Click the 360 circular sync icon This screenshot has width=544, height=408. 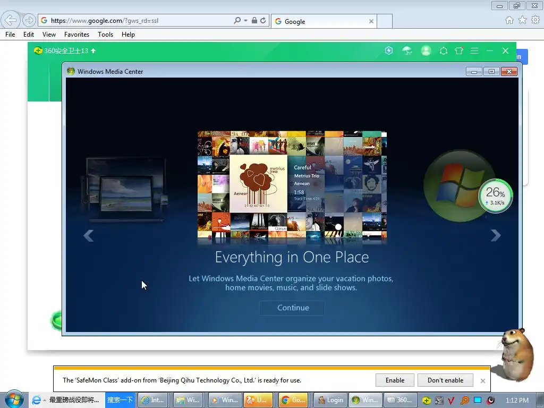click(x=444, y=51)
